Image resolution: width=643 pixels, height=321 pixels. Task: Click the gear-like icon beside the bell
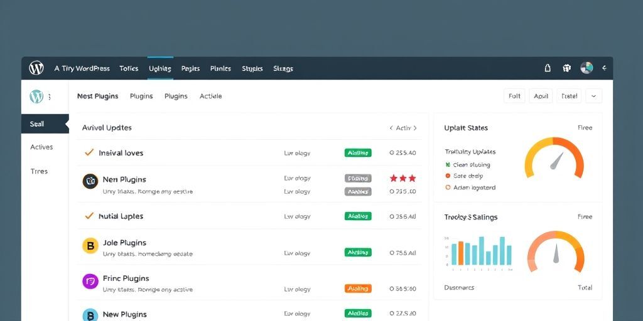coord(567,68)
